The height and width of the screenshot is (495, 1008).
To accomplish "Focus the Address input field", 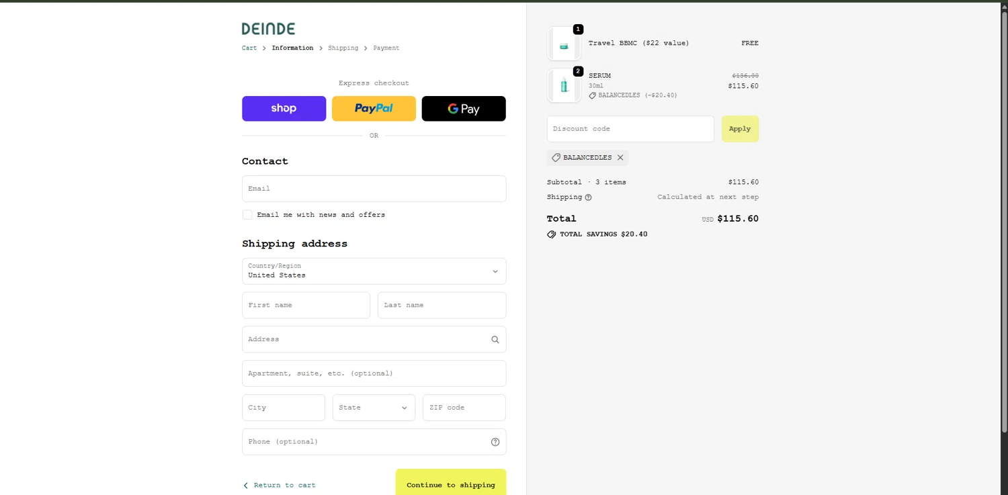I will 374,339.
